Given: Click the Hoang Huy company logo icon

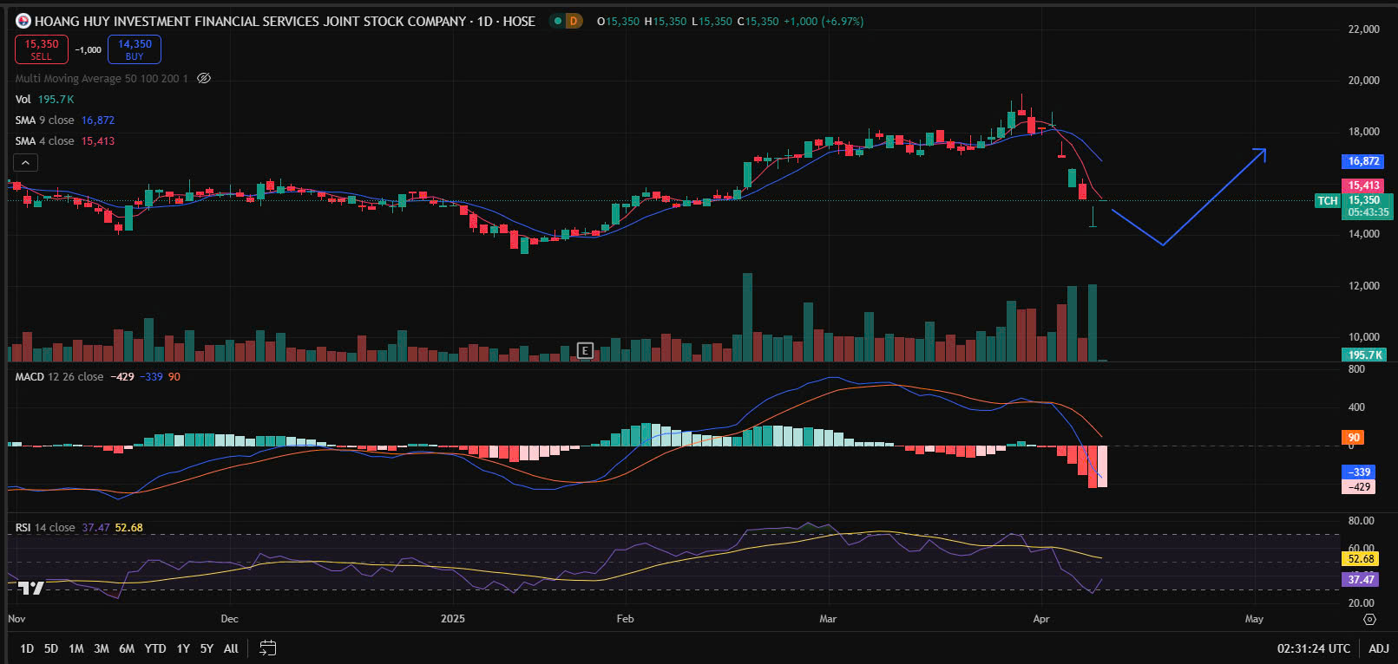Looking at the screenshot, I should pyautogui.click(x=23, y=21).
